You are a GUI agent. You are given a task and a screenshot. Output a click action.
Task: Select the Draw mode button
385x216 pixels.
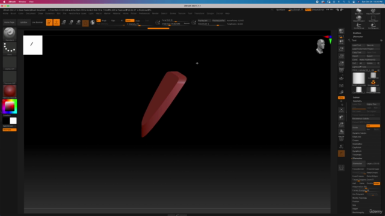[x=57, y=22]
